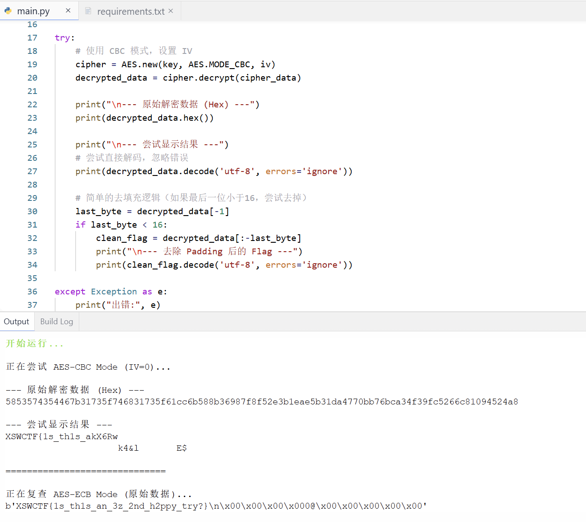Click line number 19 in the gutter
The width and height of the screenshot is (586, 522).
pos(32,64)
